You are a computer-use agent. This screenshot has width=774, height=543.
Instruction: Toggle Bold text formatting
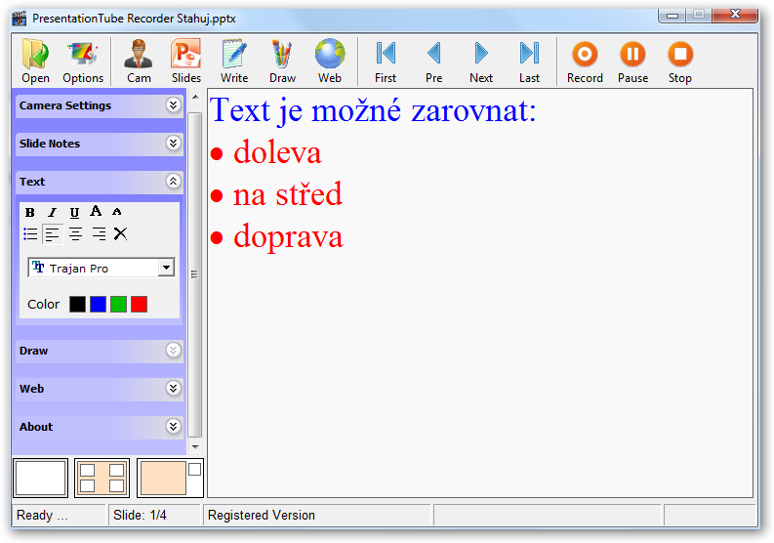[30, 213]
